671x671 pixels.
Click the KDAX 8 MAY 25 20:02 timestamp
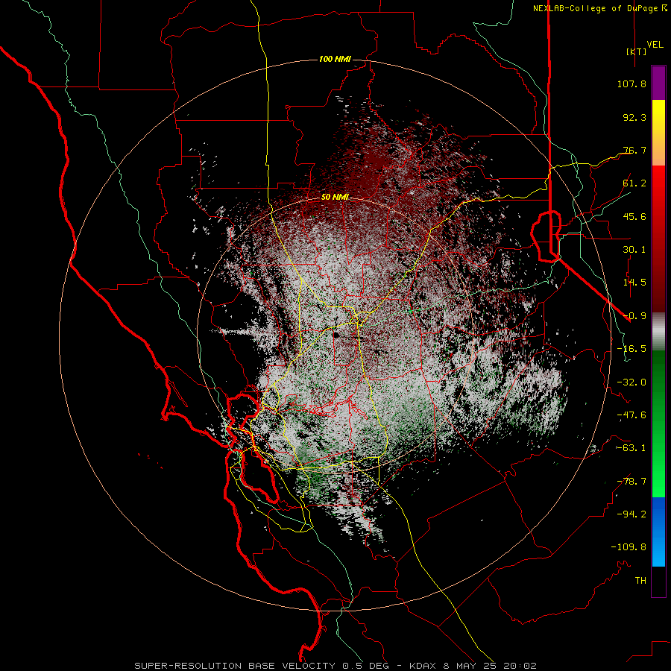(473, 666)
